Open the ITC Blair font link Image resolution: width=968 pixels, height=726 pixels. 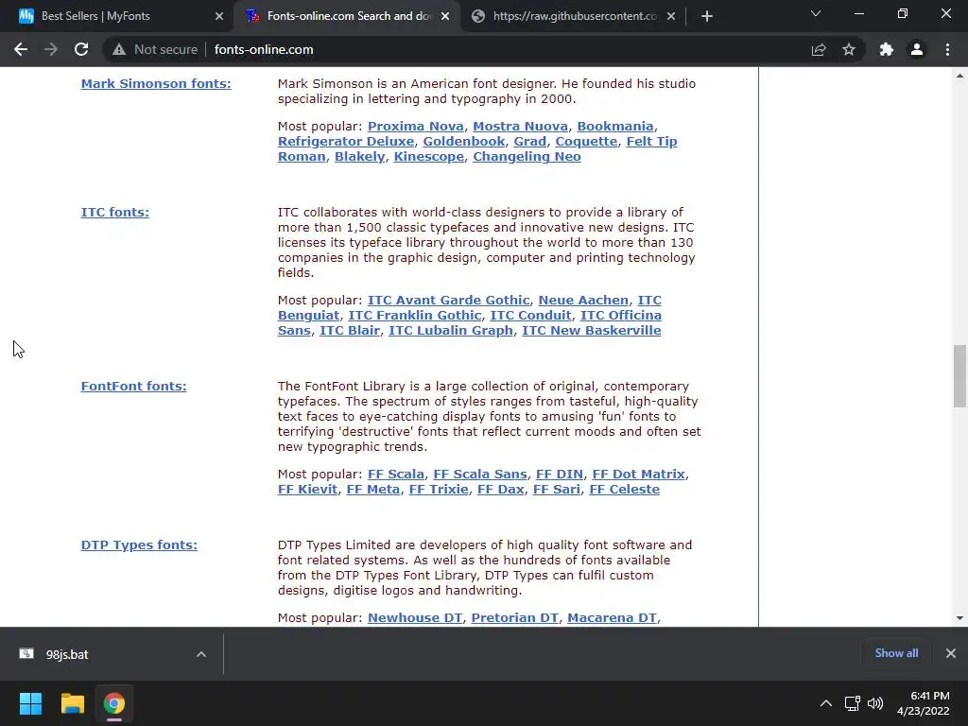(350, 330)
